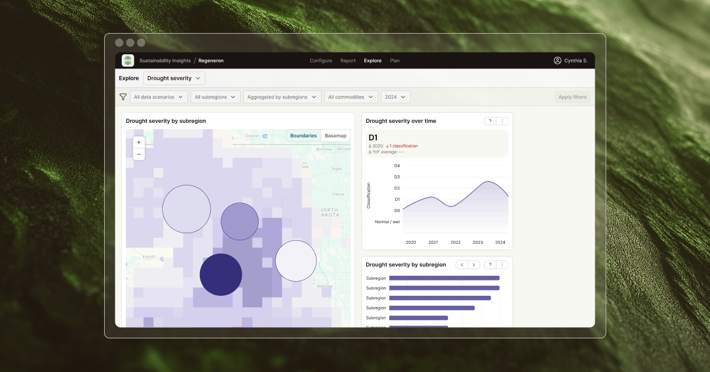Open the Cynthia S. account profile icon
The height and width of the screenshot is (372, 710).
click(x=557, y=60)
